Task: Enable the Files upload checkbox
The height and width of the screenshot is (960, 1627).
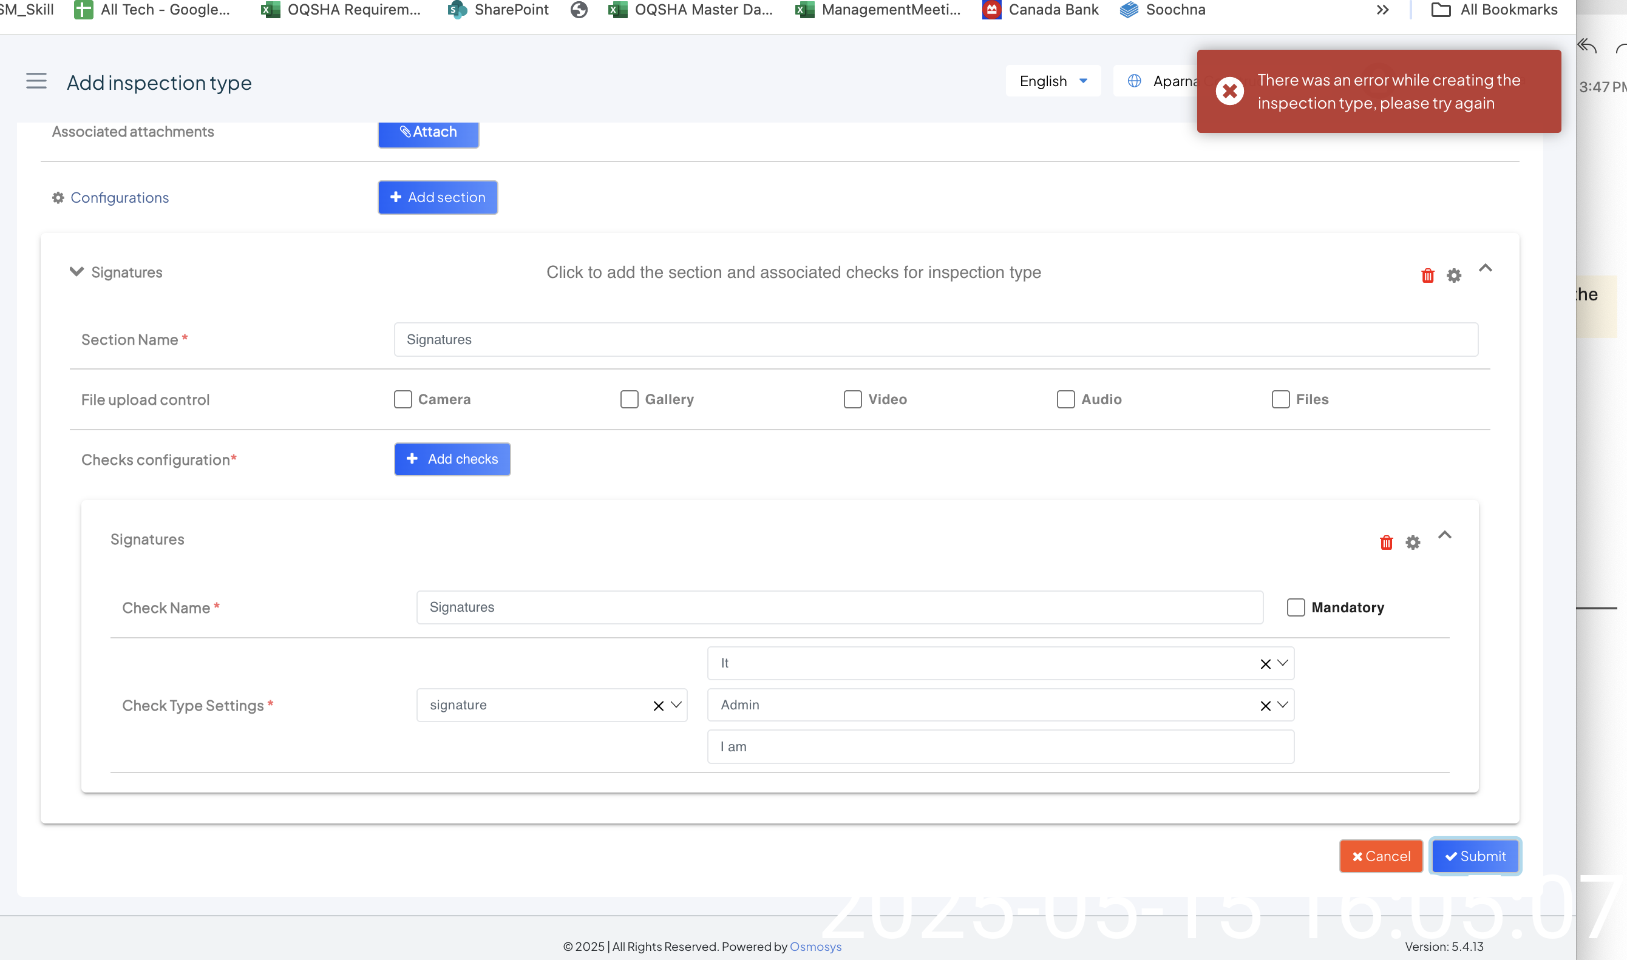Action: [1280, 399]
